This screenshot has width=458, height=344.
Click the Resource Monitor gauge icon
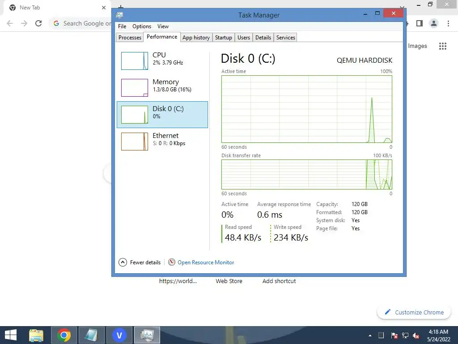point(172,262)
